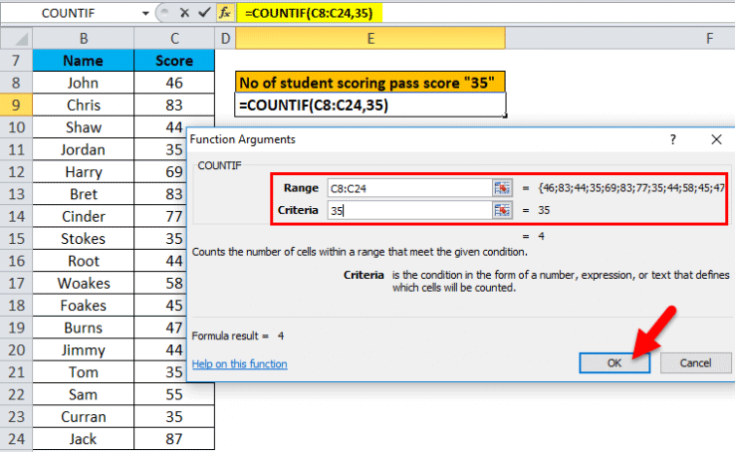Select column E header
Screen dimensions: 735x452
[370, 39]
